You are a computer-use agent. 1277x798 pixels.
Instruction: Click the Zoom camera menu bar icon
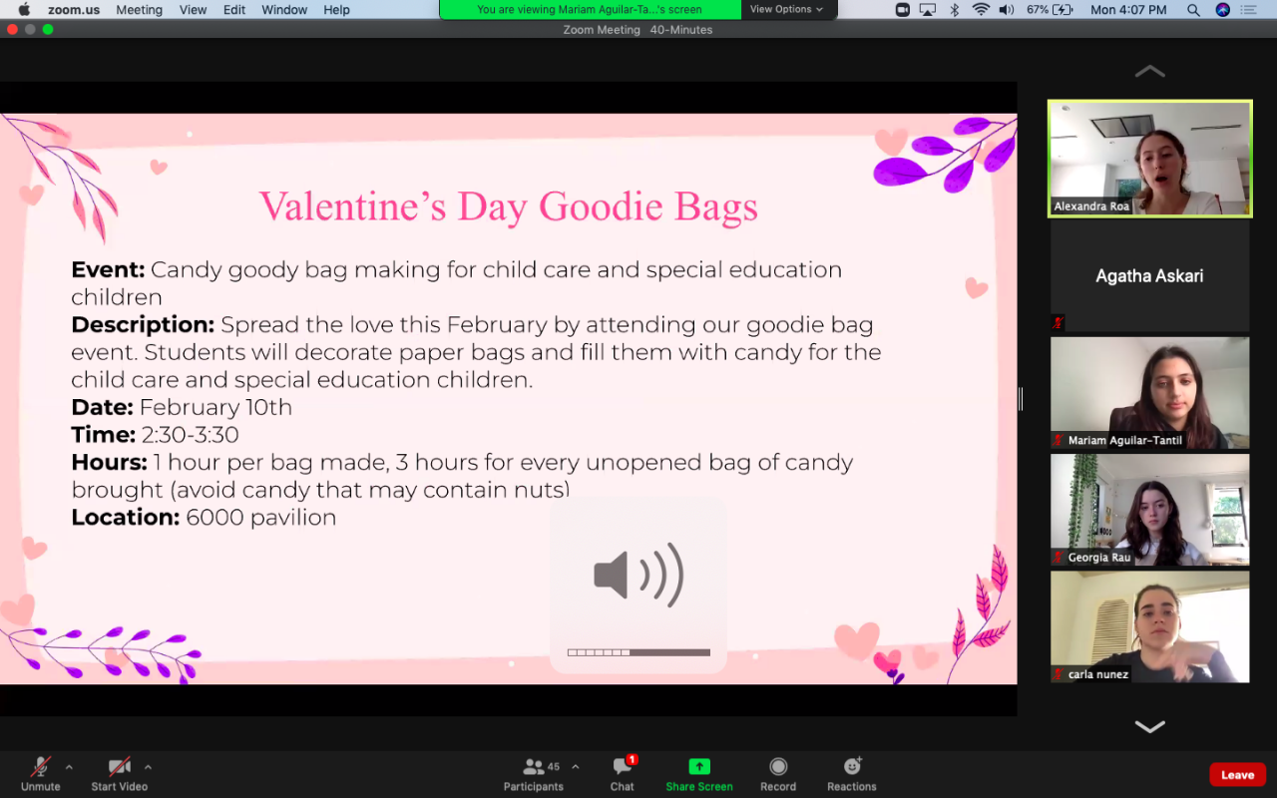click(x=902, y=10)
